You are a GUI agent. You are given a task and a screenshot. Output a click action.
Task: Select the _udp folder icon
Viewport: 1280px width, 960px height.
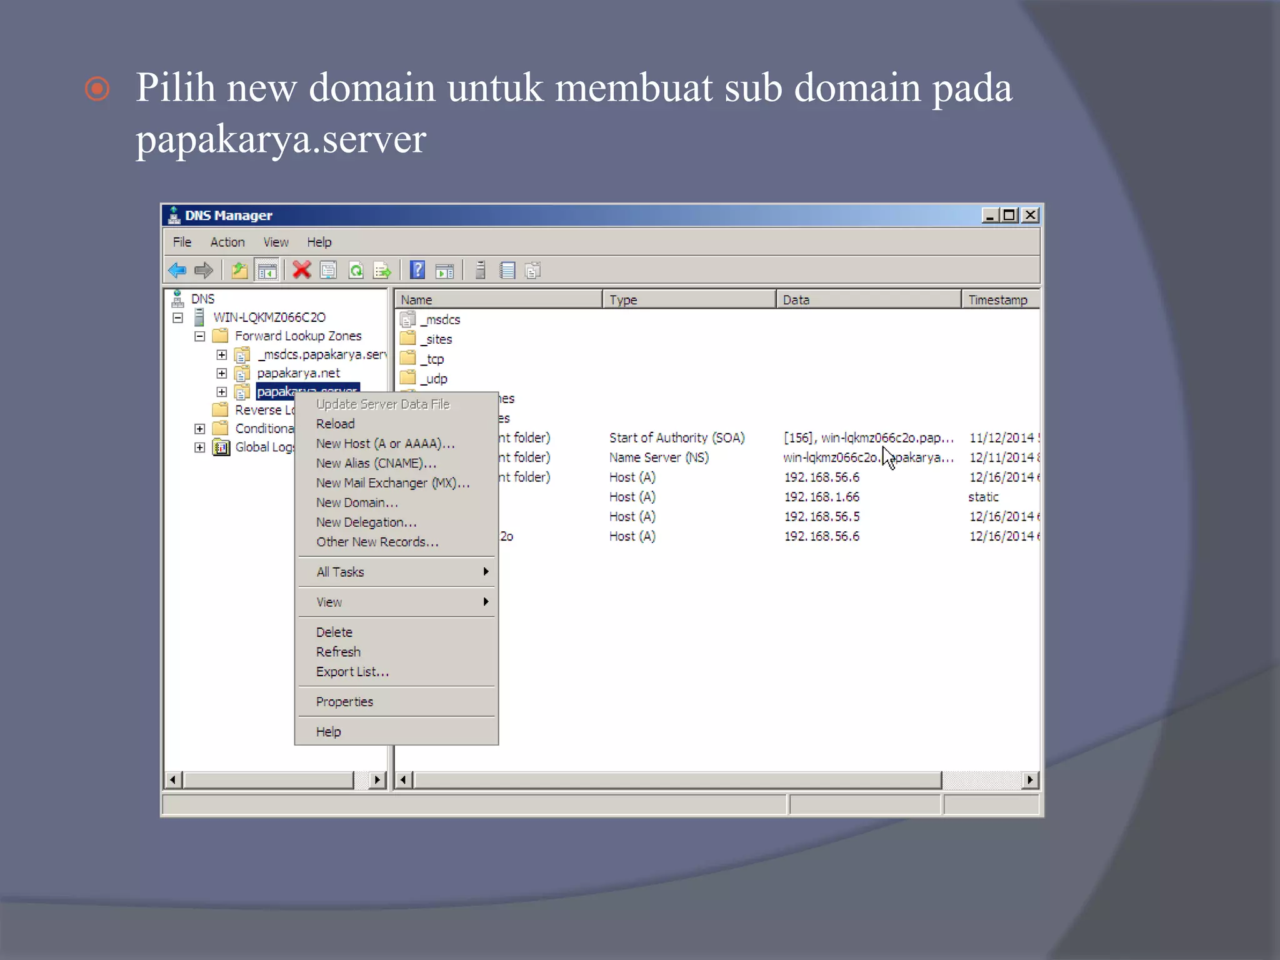[408, 378]
